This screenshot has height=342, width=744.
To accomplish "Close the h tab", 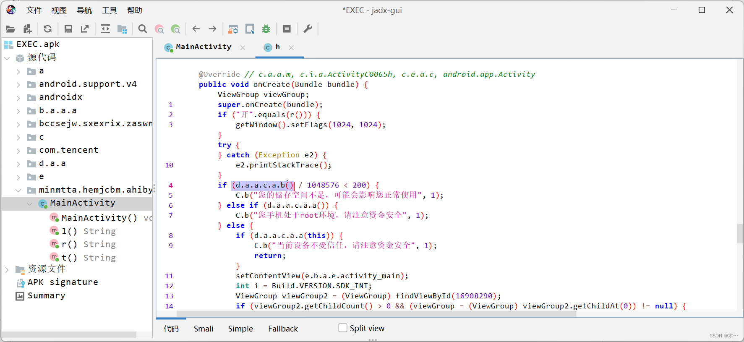I will click(291, 47).
